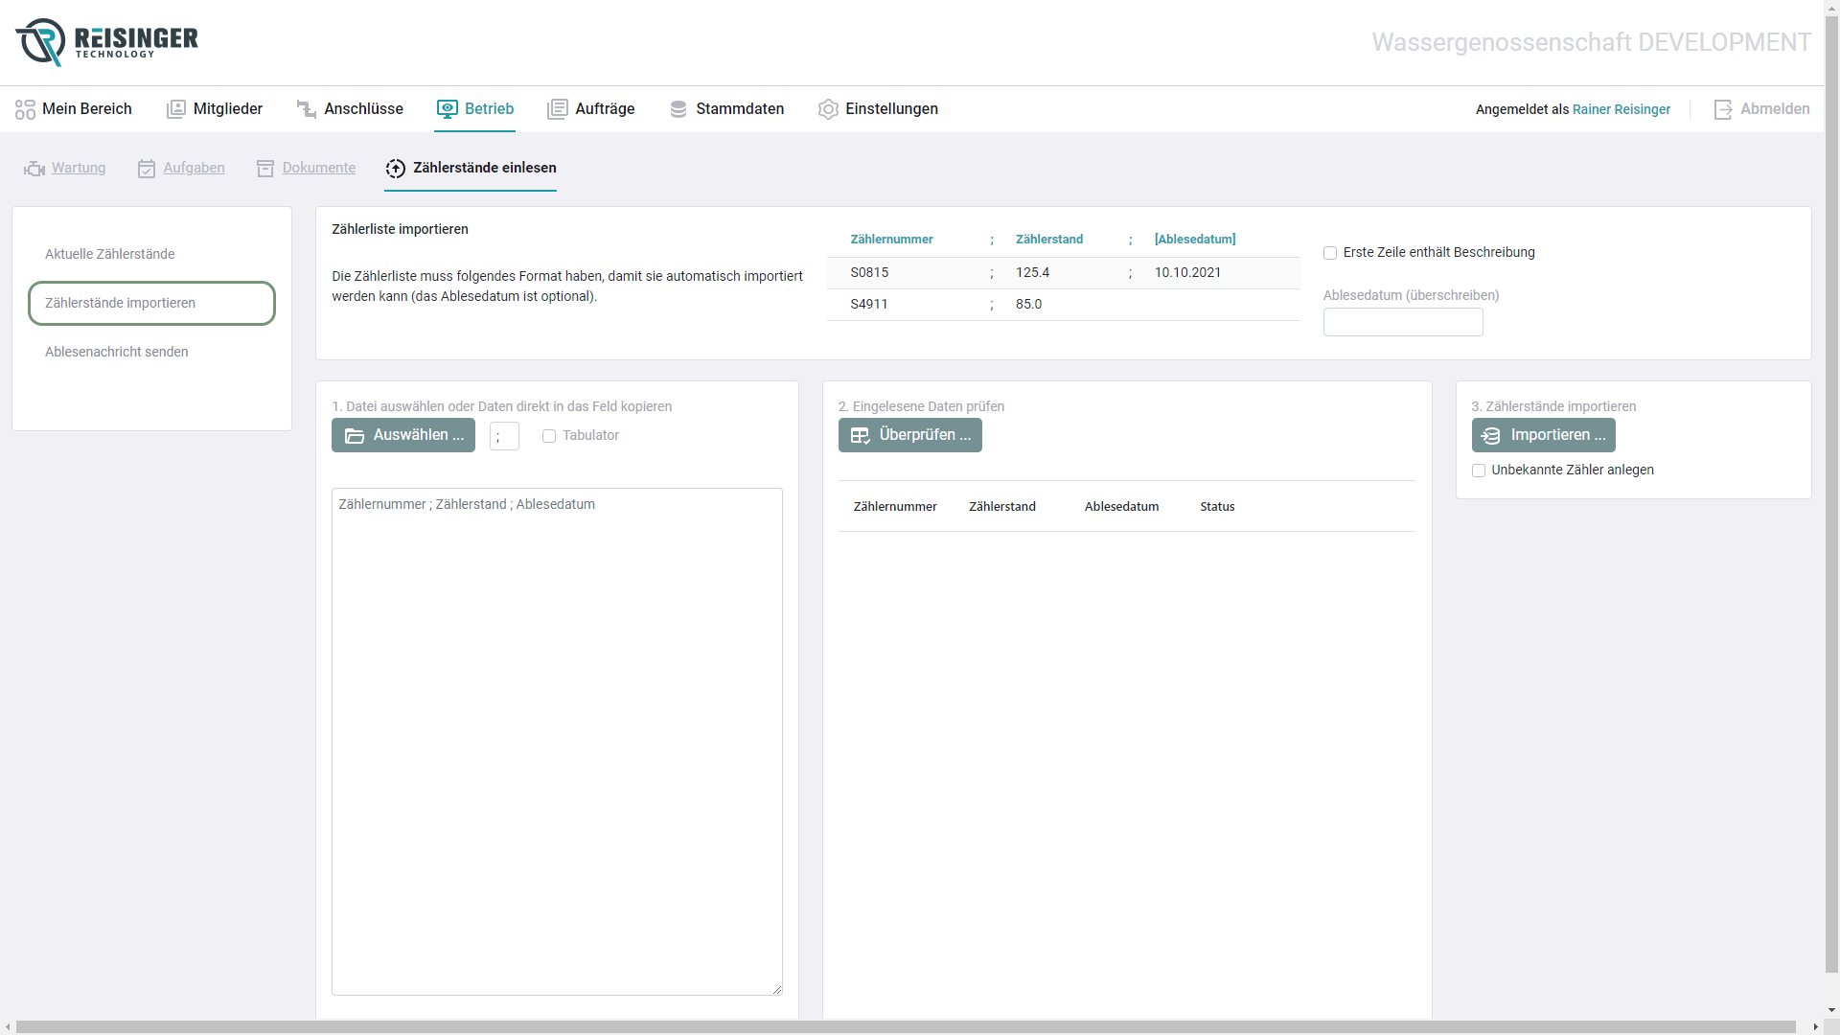Click example cell S0815

click(869, 273)
